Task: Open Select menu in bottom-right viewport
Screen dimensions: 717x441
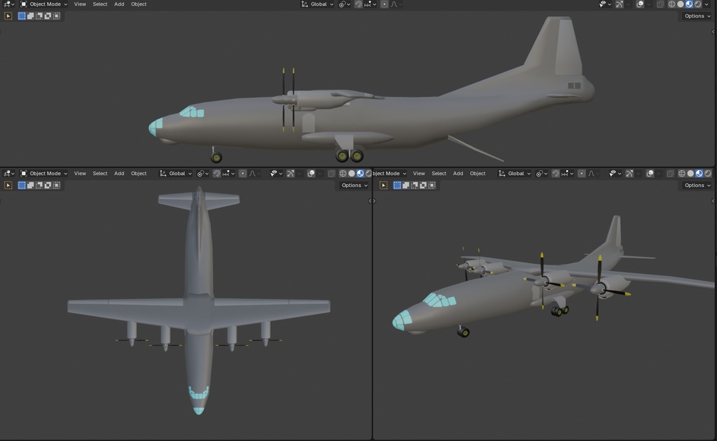Action: pyautogui.click(x=438, y=173)
